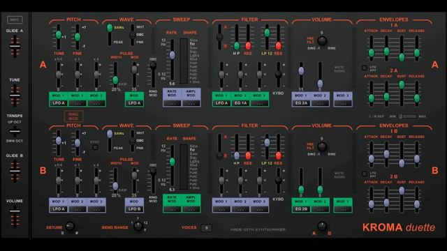Open section A filter MOD 1 LFO A selector

pyautogui.click(x=221, y=103)
